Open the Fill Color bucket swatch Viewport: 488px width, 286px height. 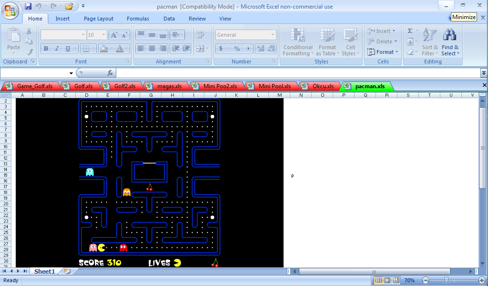point(104,49)
